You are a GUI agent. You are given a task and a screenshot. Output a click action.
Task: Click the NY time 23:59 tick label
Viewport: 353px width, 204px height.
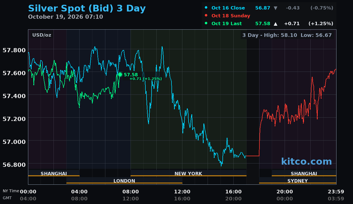pos(336,192)
